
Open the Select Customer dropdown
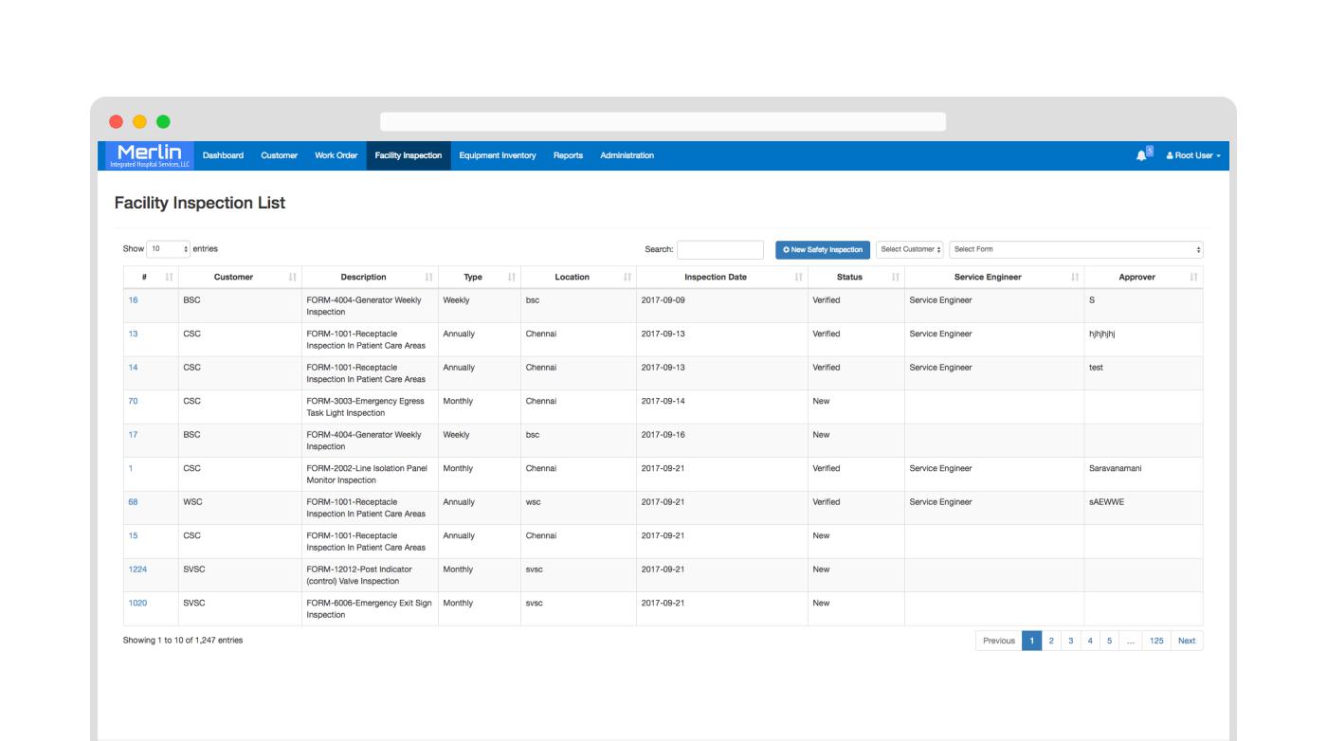(910, 249)
